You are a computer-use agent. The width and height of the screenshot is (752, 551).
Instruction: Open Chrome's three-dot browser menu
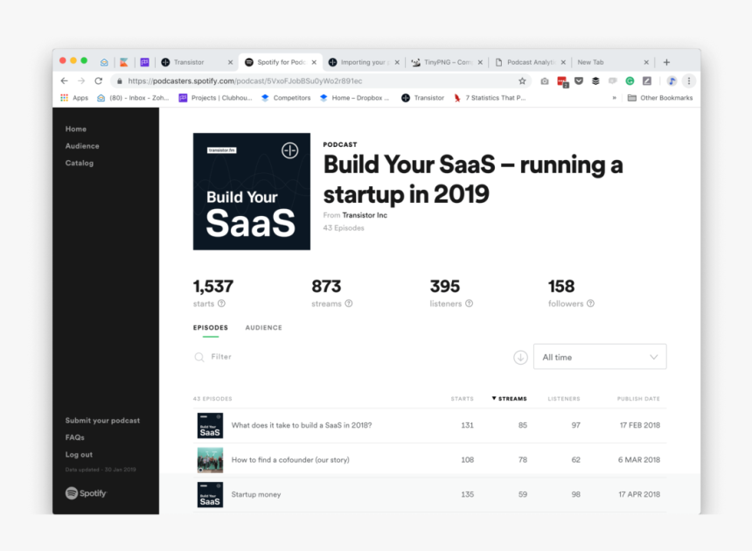pos(688,80)
